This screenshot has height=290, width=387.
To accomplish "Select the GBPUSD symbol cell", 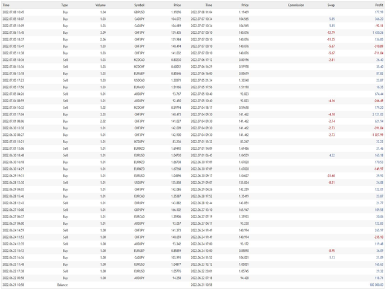I will (139, 12).
